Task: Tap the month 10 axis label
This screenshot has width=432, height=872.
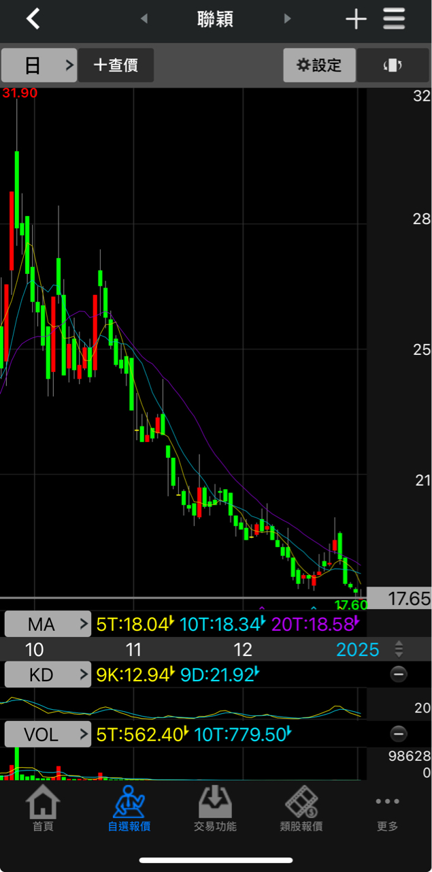Action: tap(34, 649)
